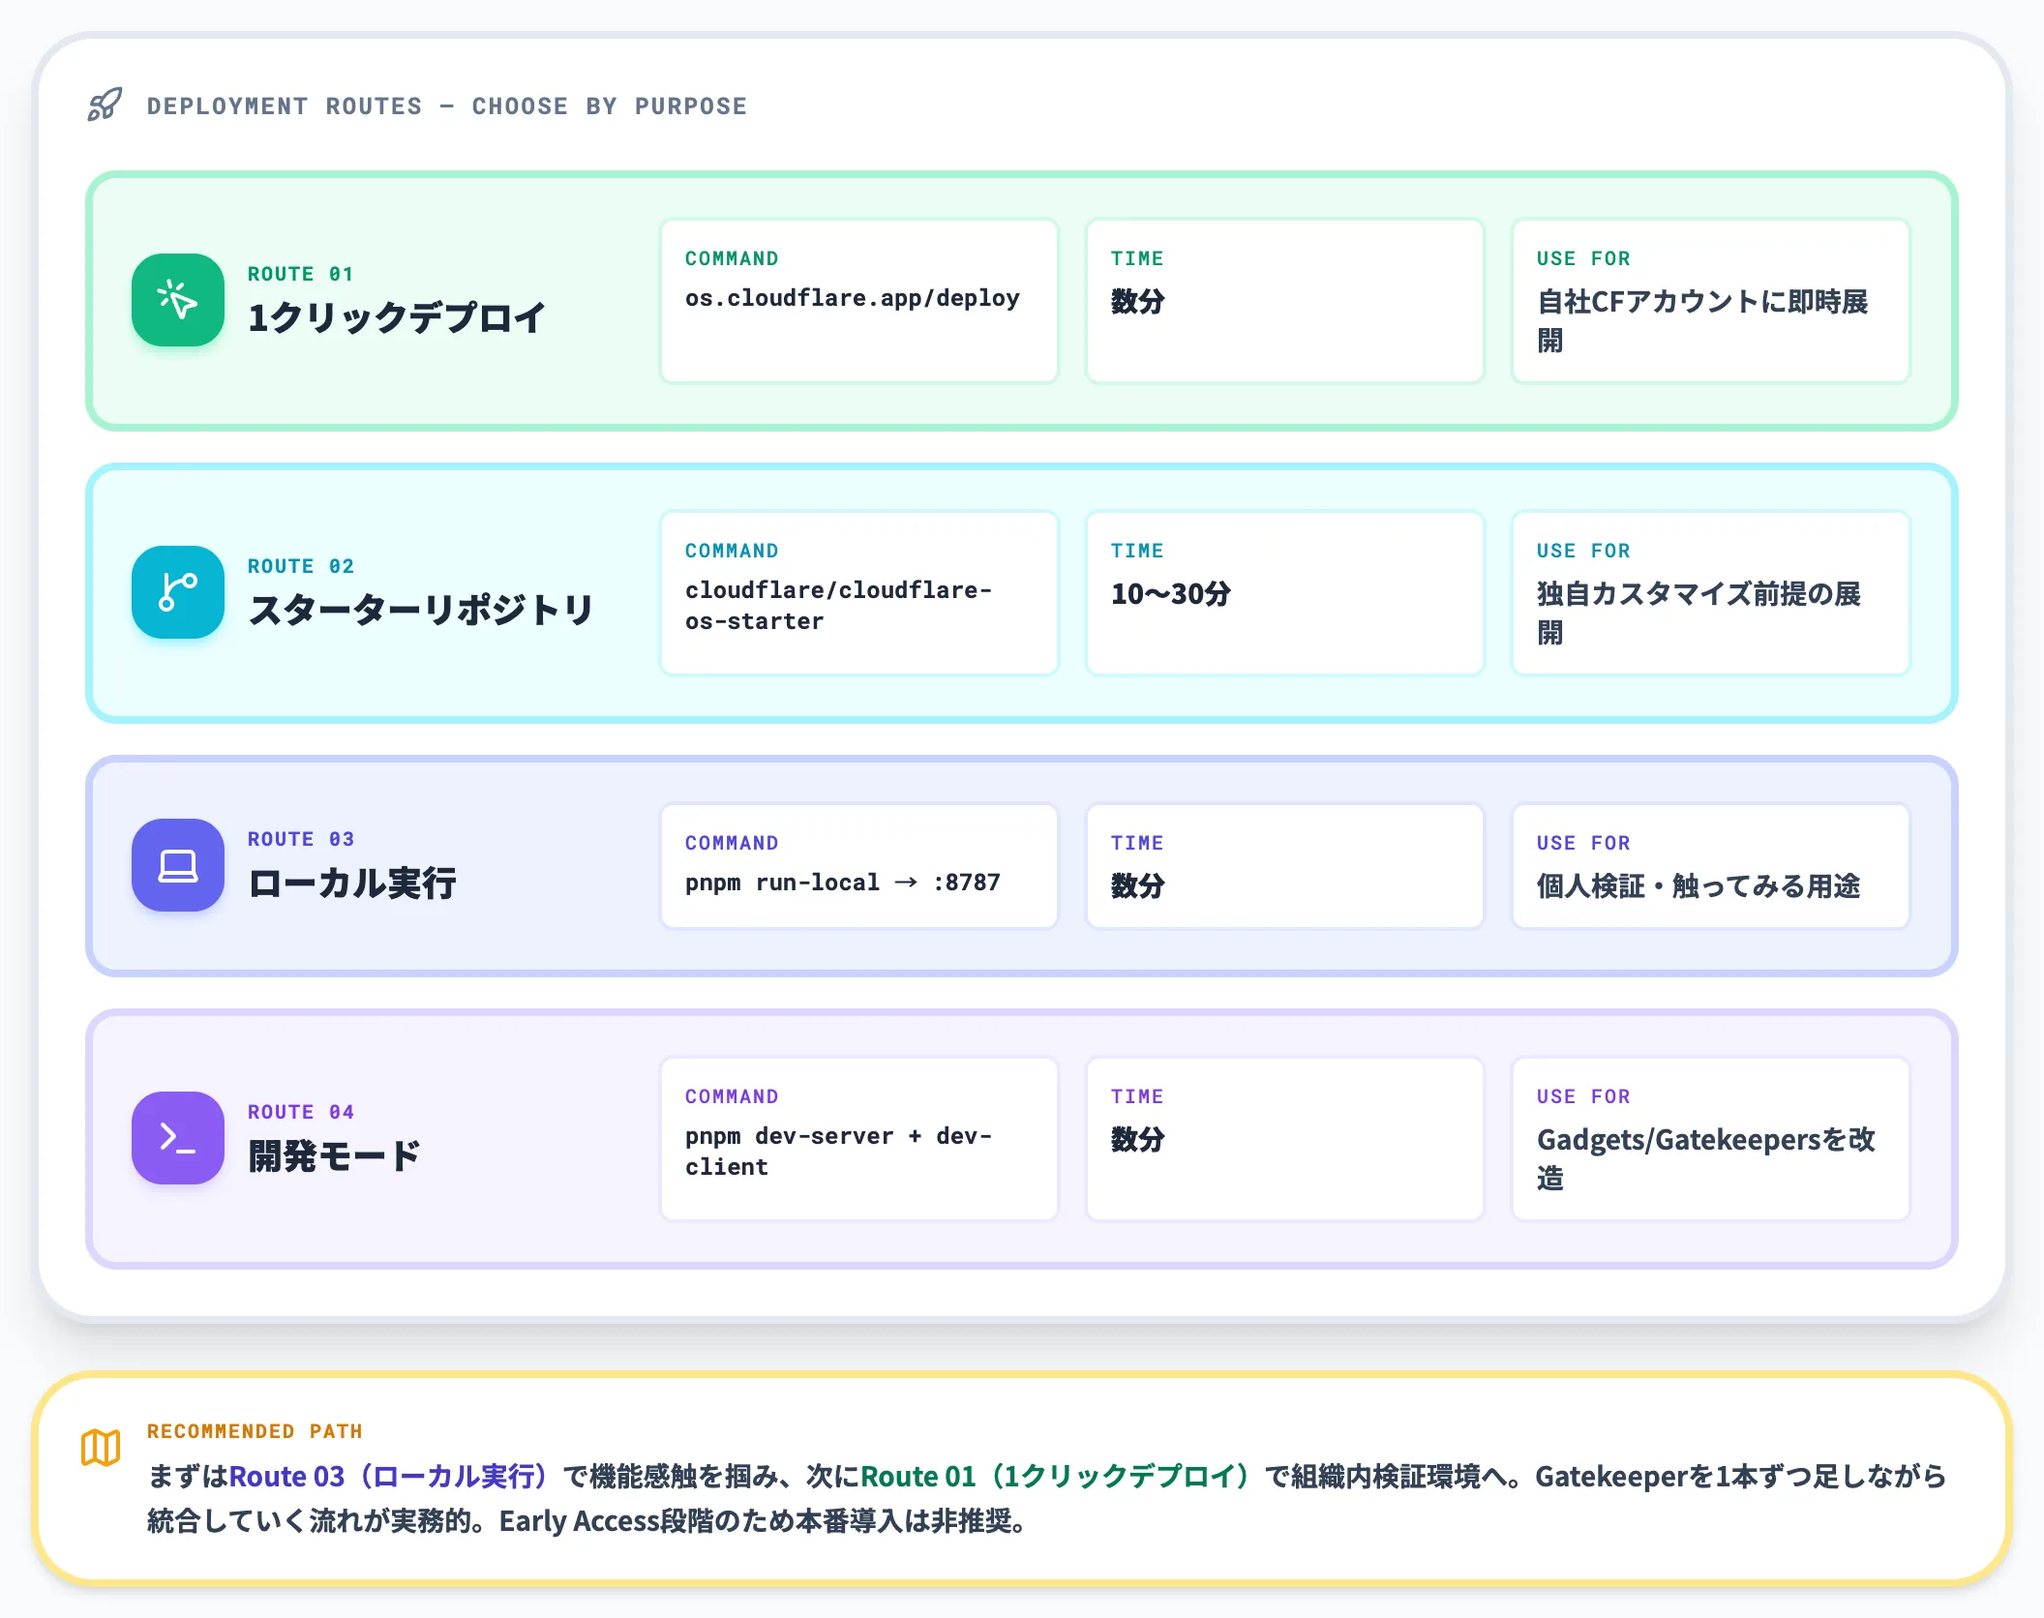Open the Route 03（ローカル実行）link in recommended path

click(388, 1476)
